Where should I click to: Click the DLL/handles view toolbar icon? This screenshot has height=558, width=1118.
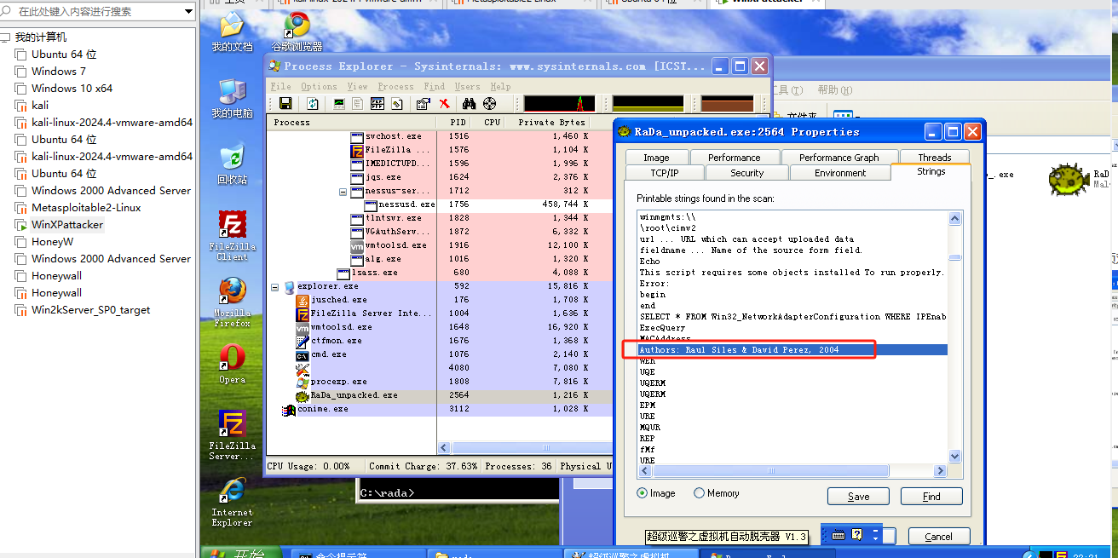pyautogui.click(x=396, y=104)
